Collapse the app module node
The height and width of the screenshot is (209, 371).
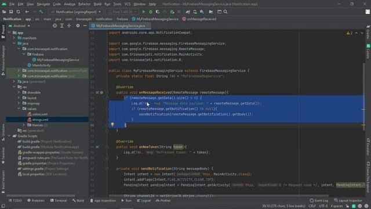(x=9, y=33)
